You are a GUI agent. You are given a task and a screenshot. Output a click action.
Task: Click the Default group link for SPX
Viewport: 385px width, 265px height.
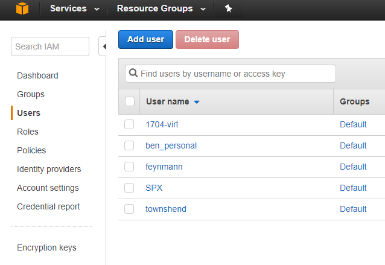click(x=353, y=188)
